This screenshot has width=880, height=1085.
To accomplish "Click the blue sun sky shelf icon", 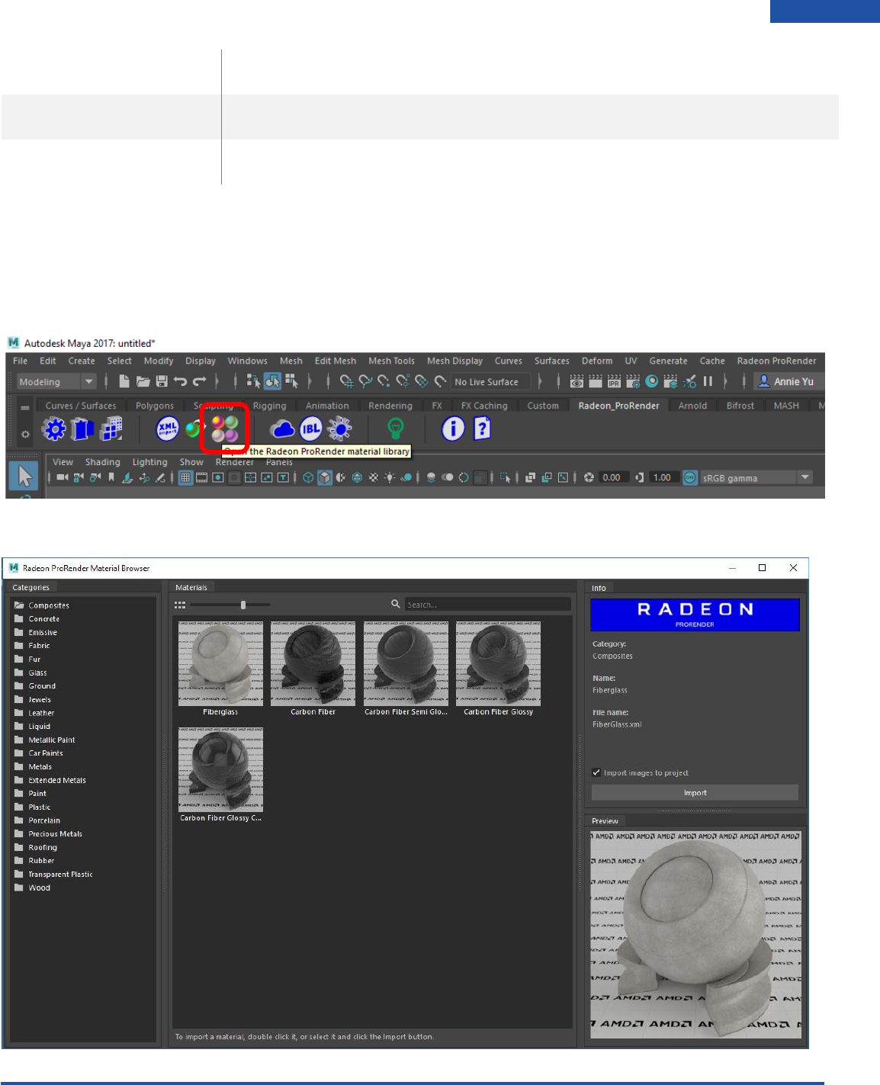I will pos(339,429).
